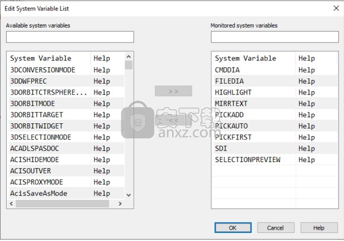Image resolution: width=344 pixels, height=241 pixels.
Task: Open Help link for ACADLSPASDOC
Action: tap(102, 148)
